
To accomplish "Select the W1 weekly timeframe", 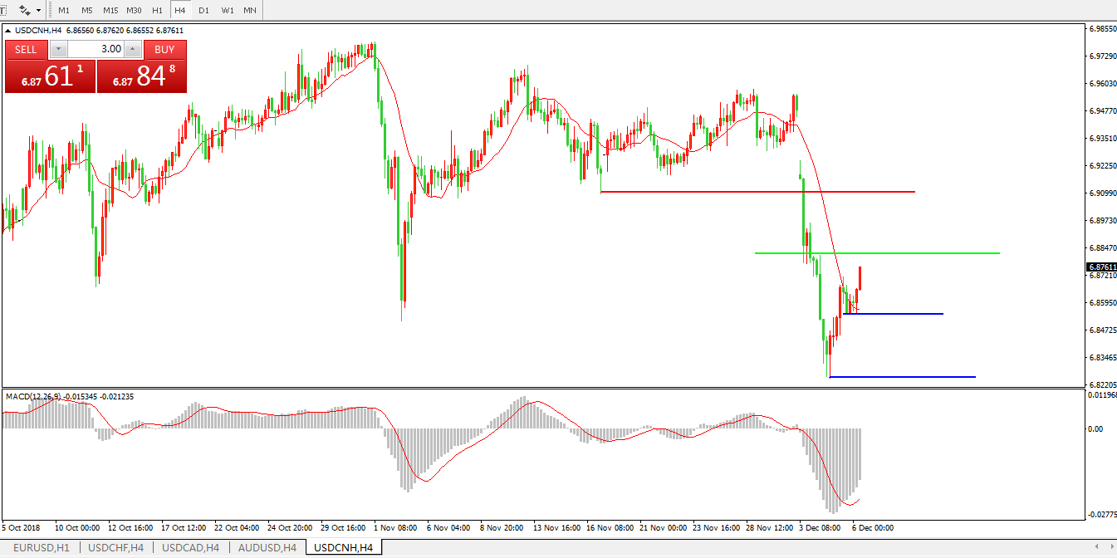I will (x=227, y=10).
